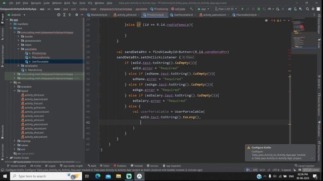Hide the Project panel with minus icon
Screen dimensions: 323x181
[82, 15]
